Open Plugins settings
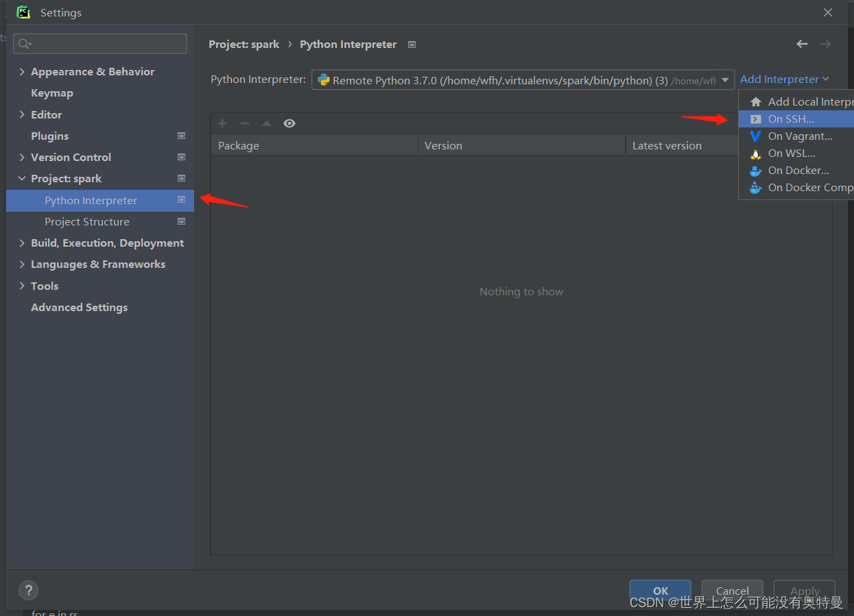Screen dimensions: 854x616 pyautogui.click(x=49, y=136)
